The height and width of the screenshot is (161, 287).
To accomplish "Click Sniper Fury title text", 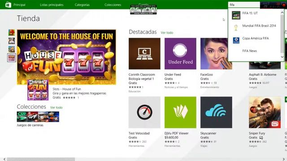I will (x=257, y=133).
